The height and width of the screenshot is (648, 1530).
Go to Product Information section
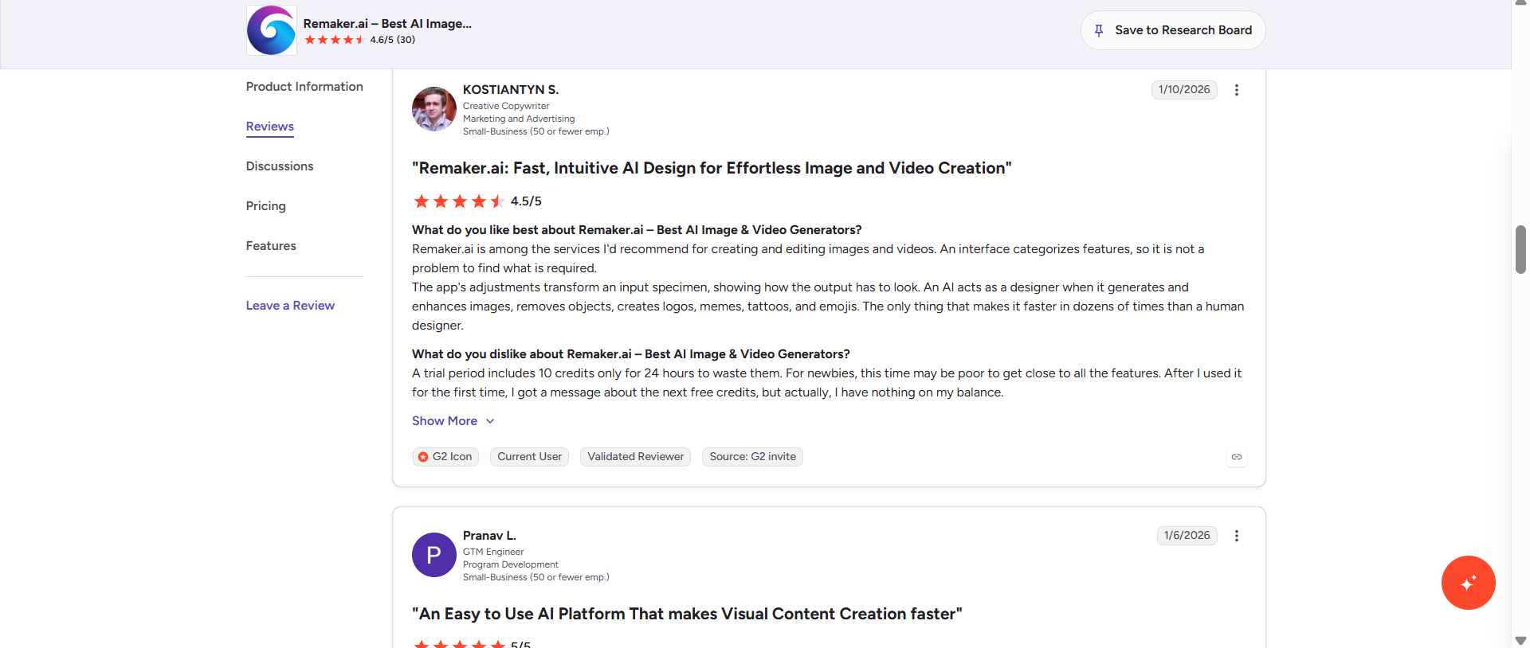click(x=304, y=87)
